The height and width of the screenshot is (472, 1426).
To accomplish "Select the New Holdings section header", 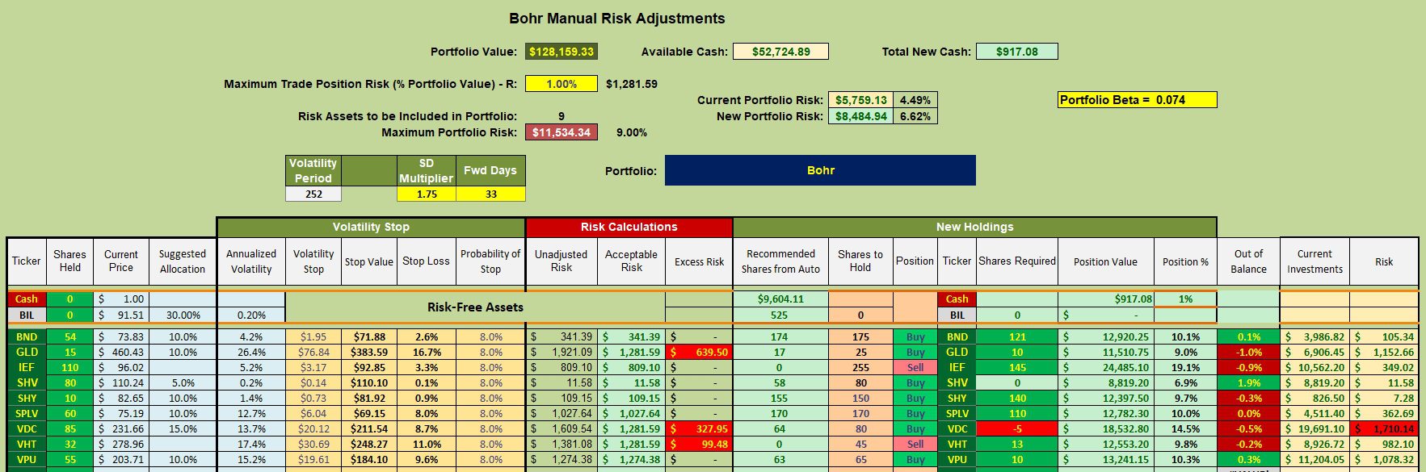I will coord(974,227).
